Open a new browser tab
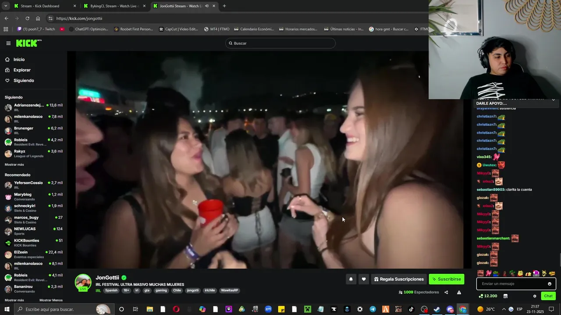Image resolution: width=561 pixels, height=315 pixels. (224, 6)
